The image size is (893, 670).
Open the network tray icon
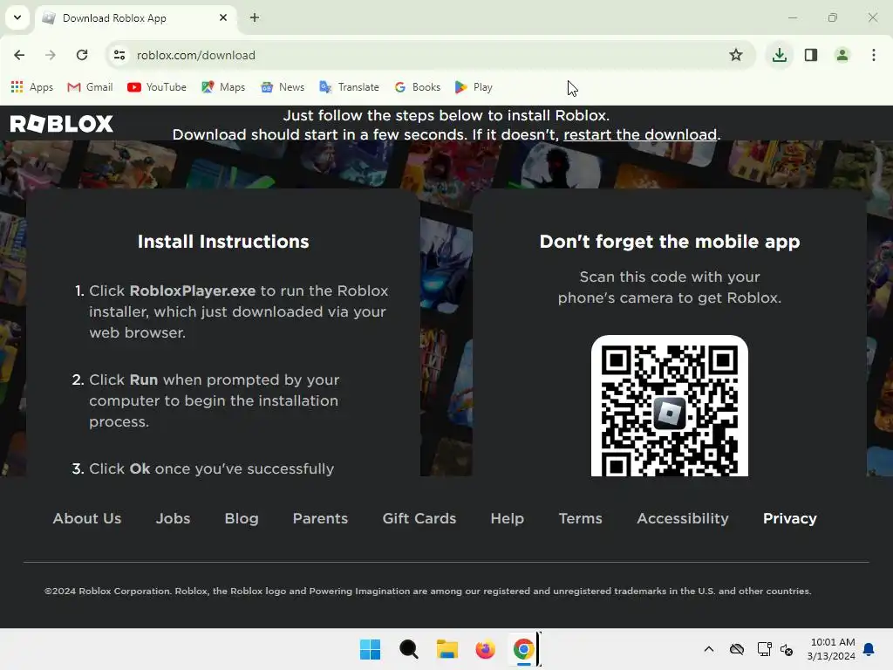pyautogui.click(x=764, y=649)
